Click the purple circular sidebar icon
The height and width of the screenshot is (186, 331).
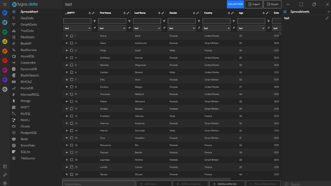pyautogui.click(x=4, y=79)
